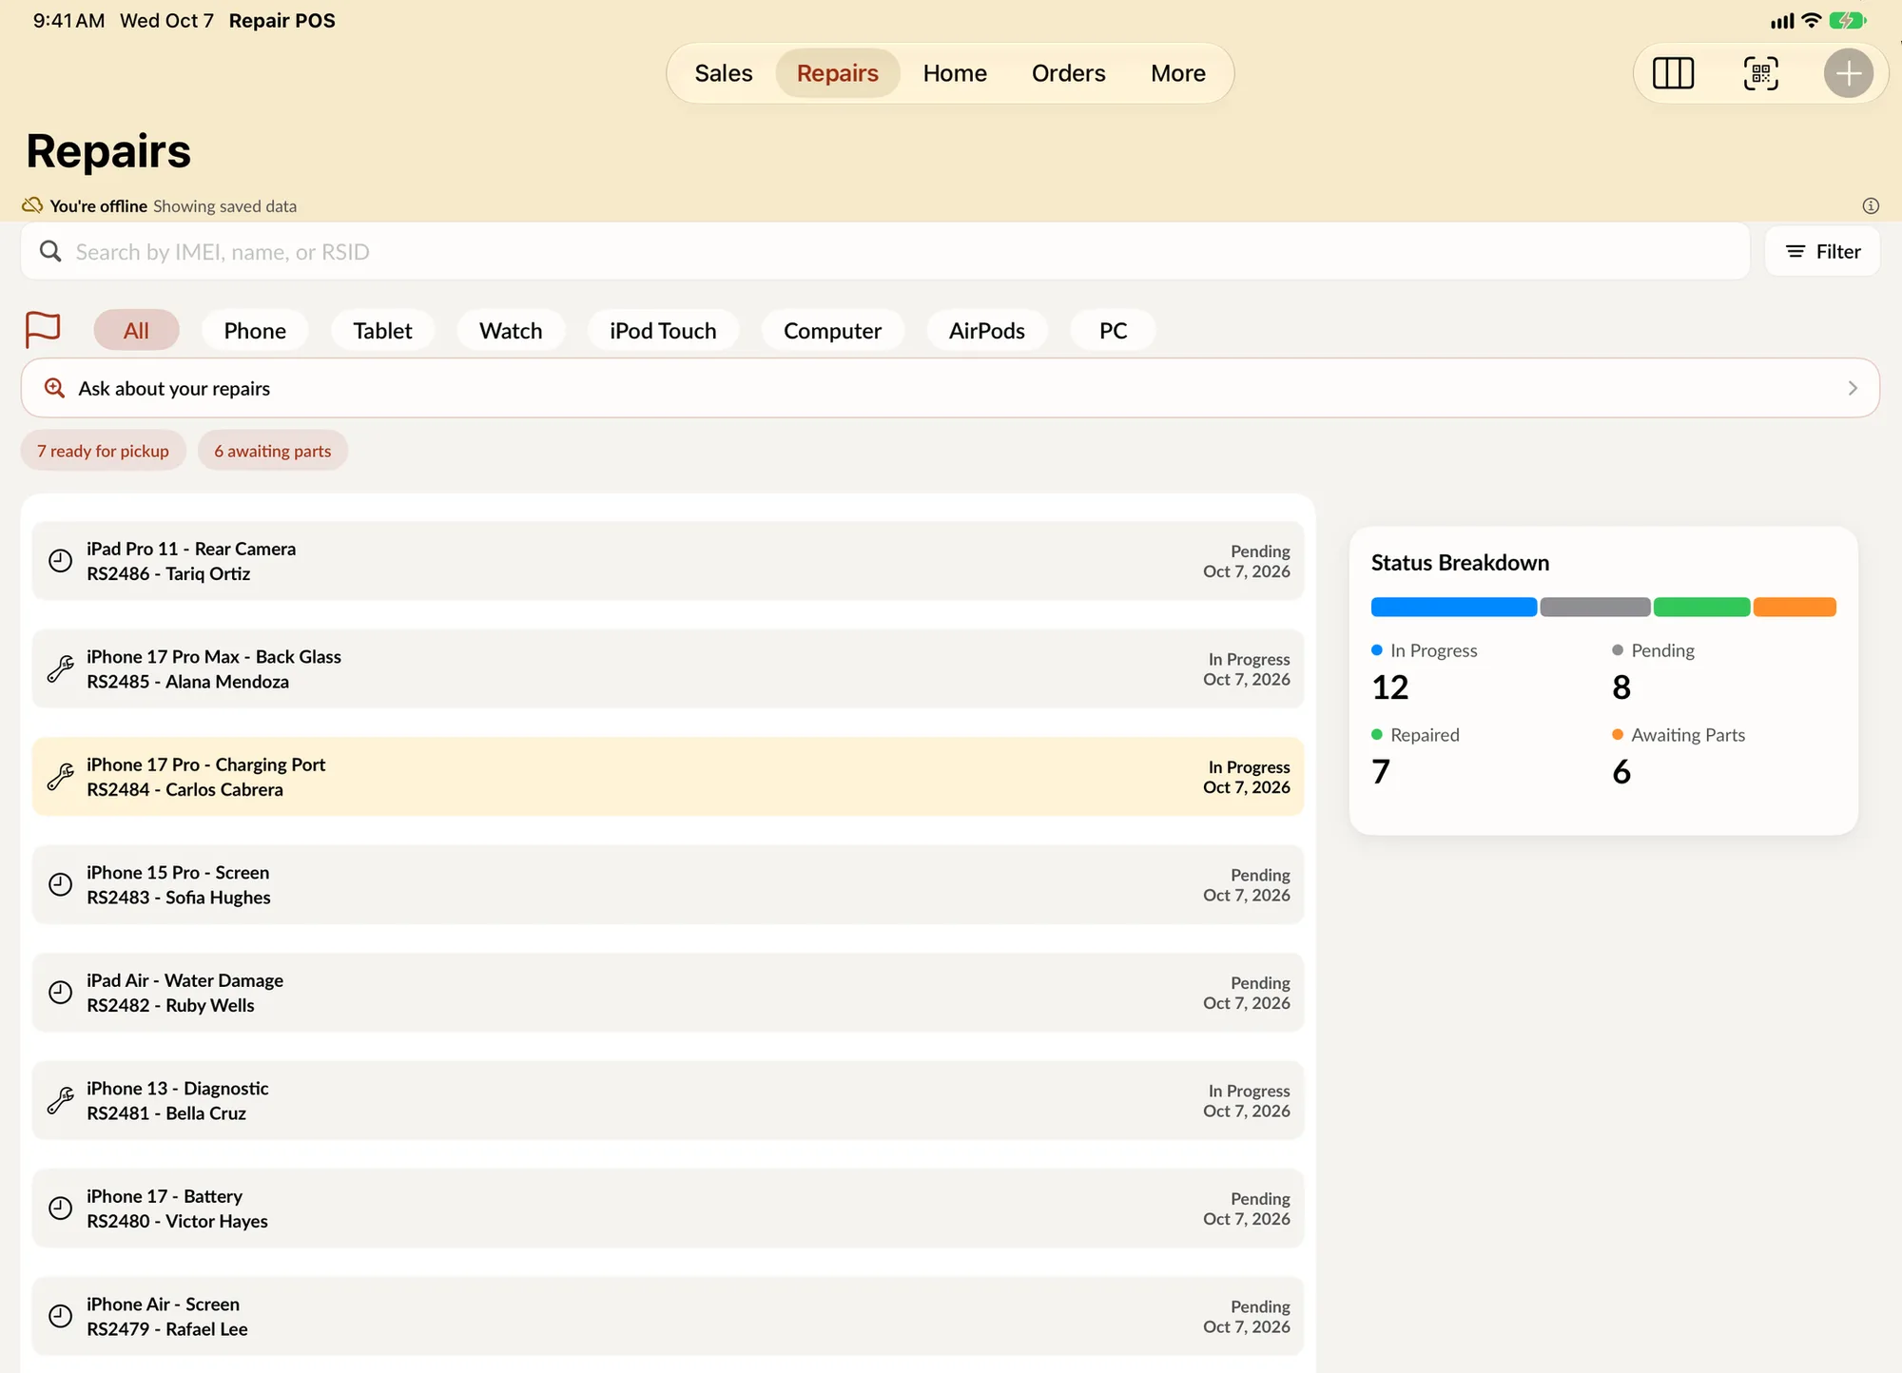Switch to the Sales tab
This screenshot has width=1902, height=1373.
(723, 73)
